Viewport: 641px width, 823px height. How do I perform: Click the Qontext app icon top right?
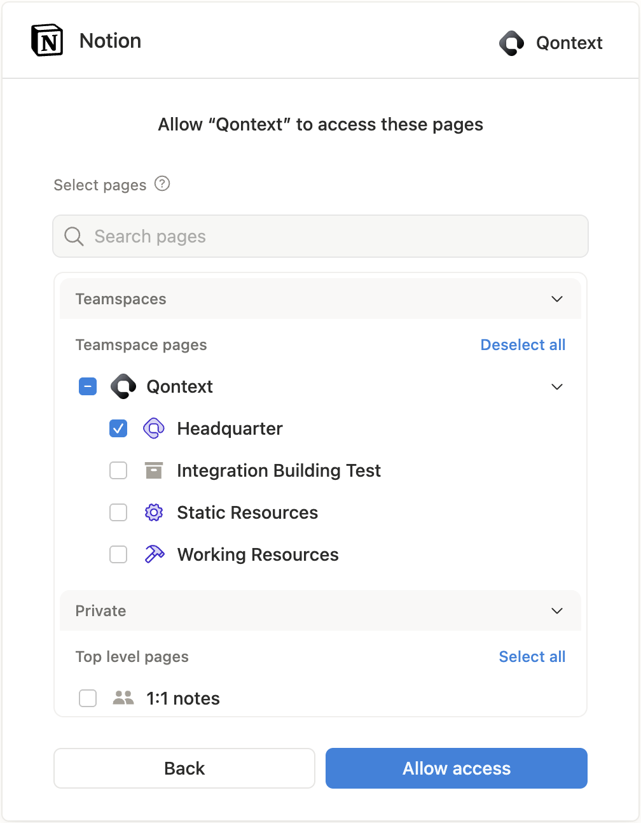click(512, 43)
